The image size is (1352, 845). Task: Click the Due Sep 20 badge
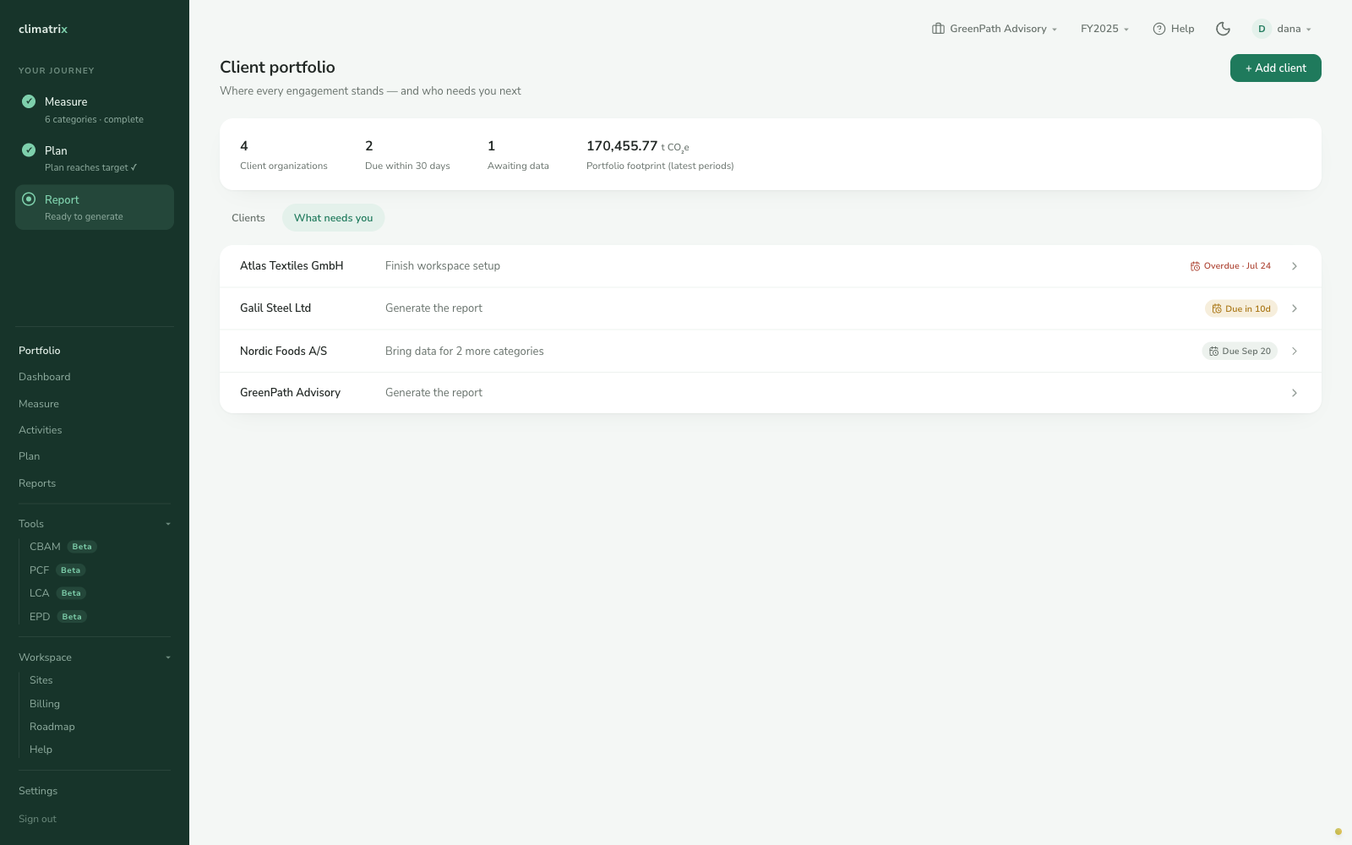tap(1240, 351)
